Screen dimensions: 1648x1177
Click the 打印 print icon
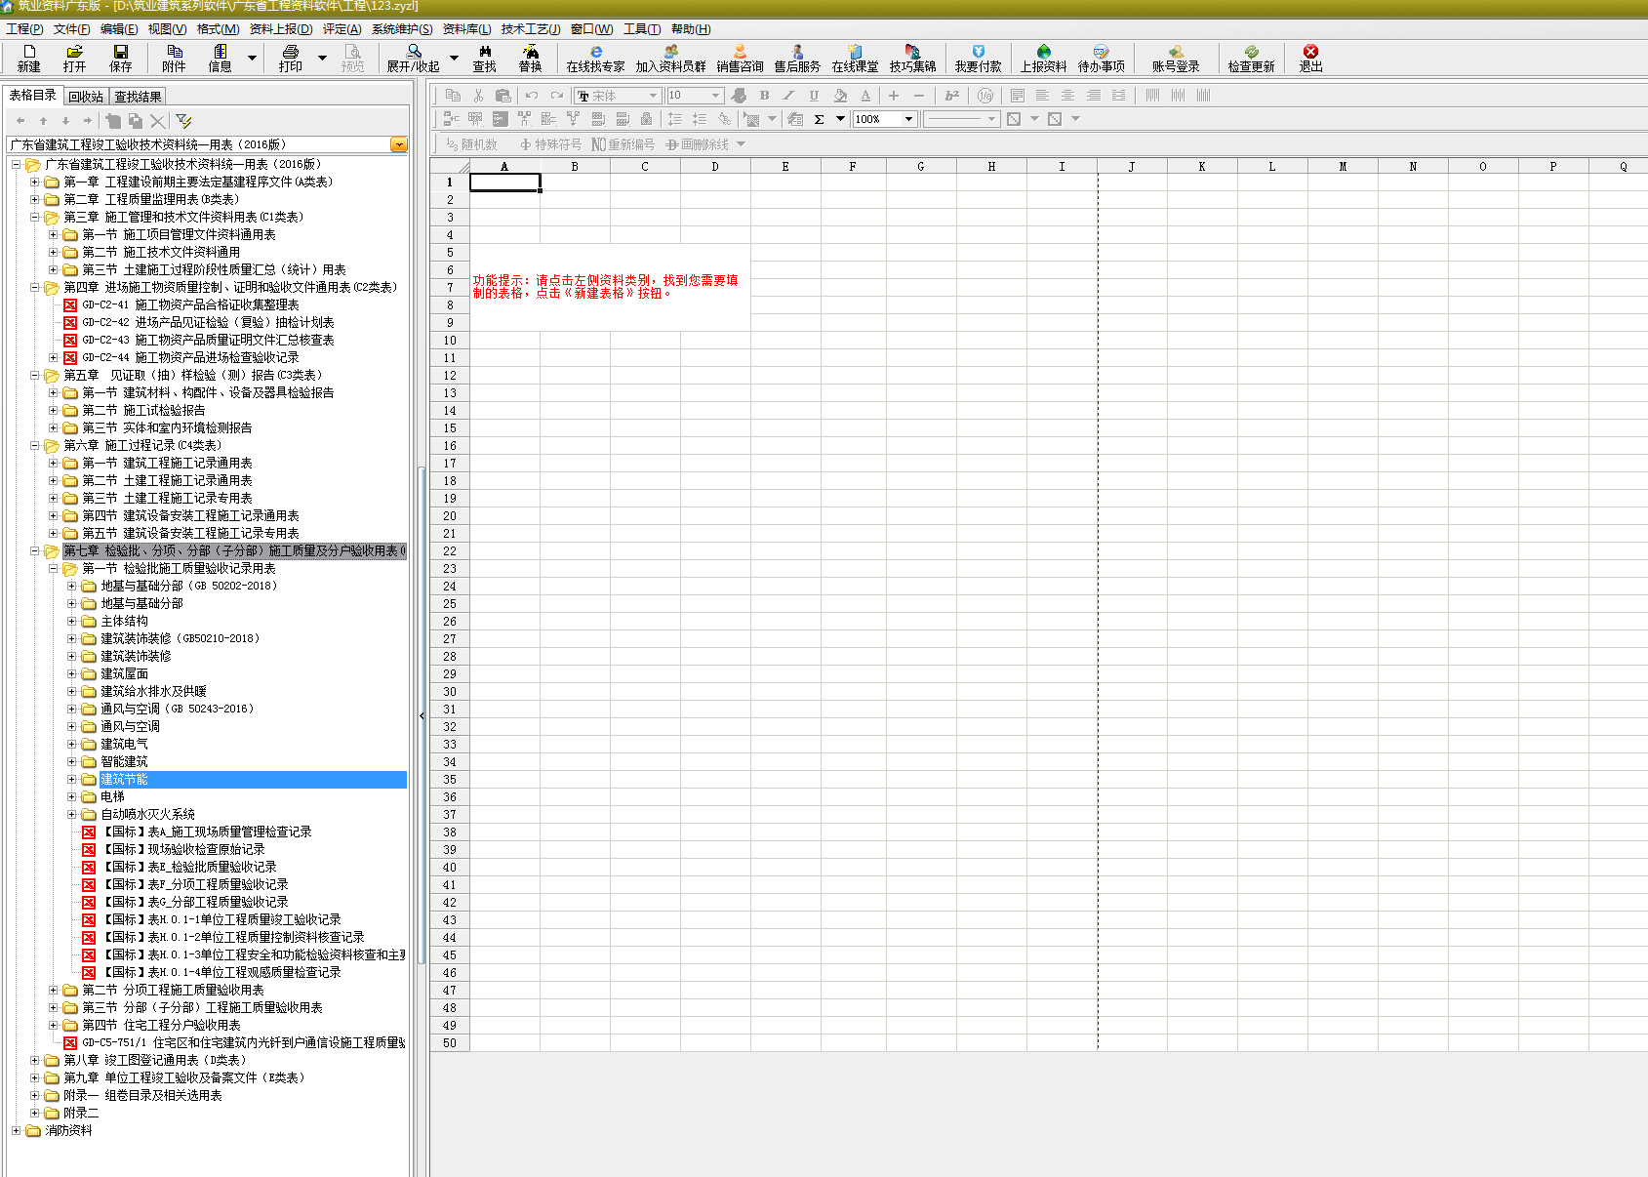291,59
